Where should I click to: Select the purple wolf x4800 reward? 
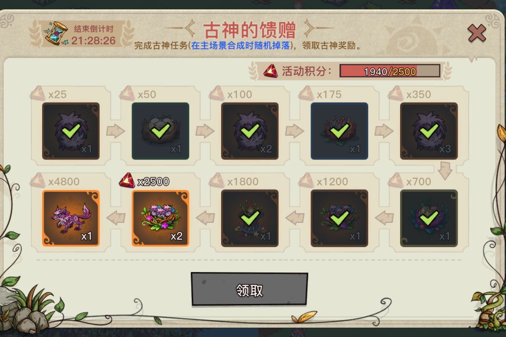pos(71,218)
